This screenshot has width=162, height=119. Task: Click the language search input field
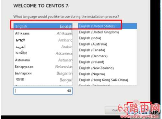click(43, 91)
